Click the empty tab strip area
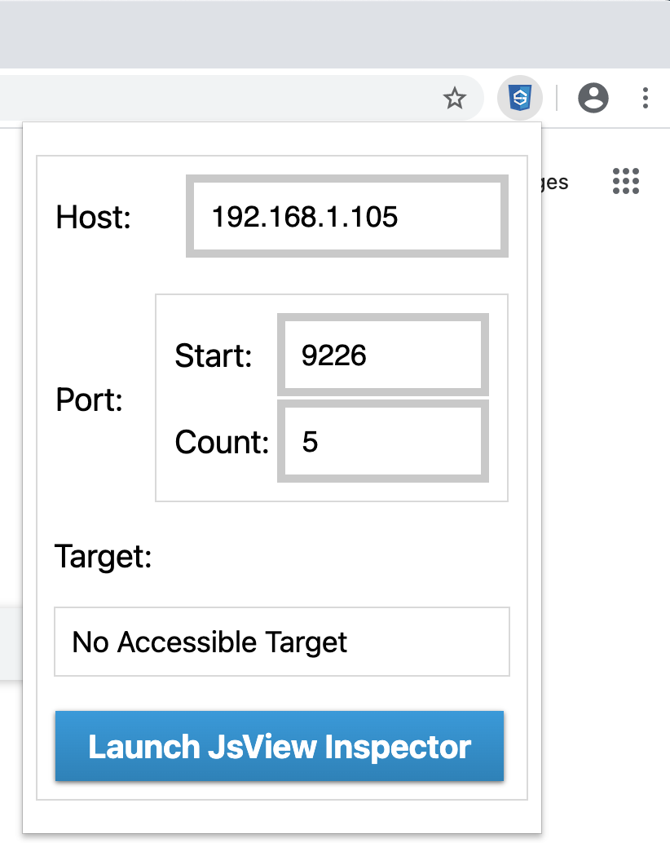Viewport: 670px width, 843px height. [326, 33]
